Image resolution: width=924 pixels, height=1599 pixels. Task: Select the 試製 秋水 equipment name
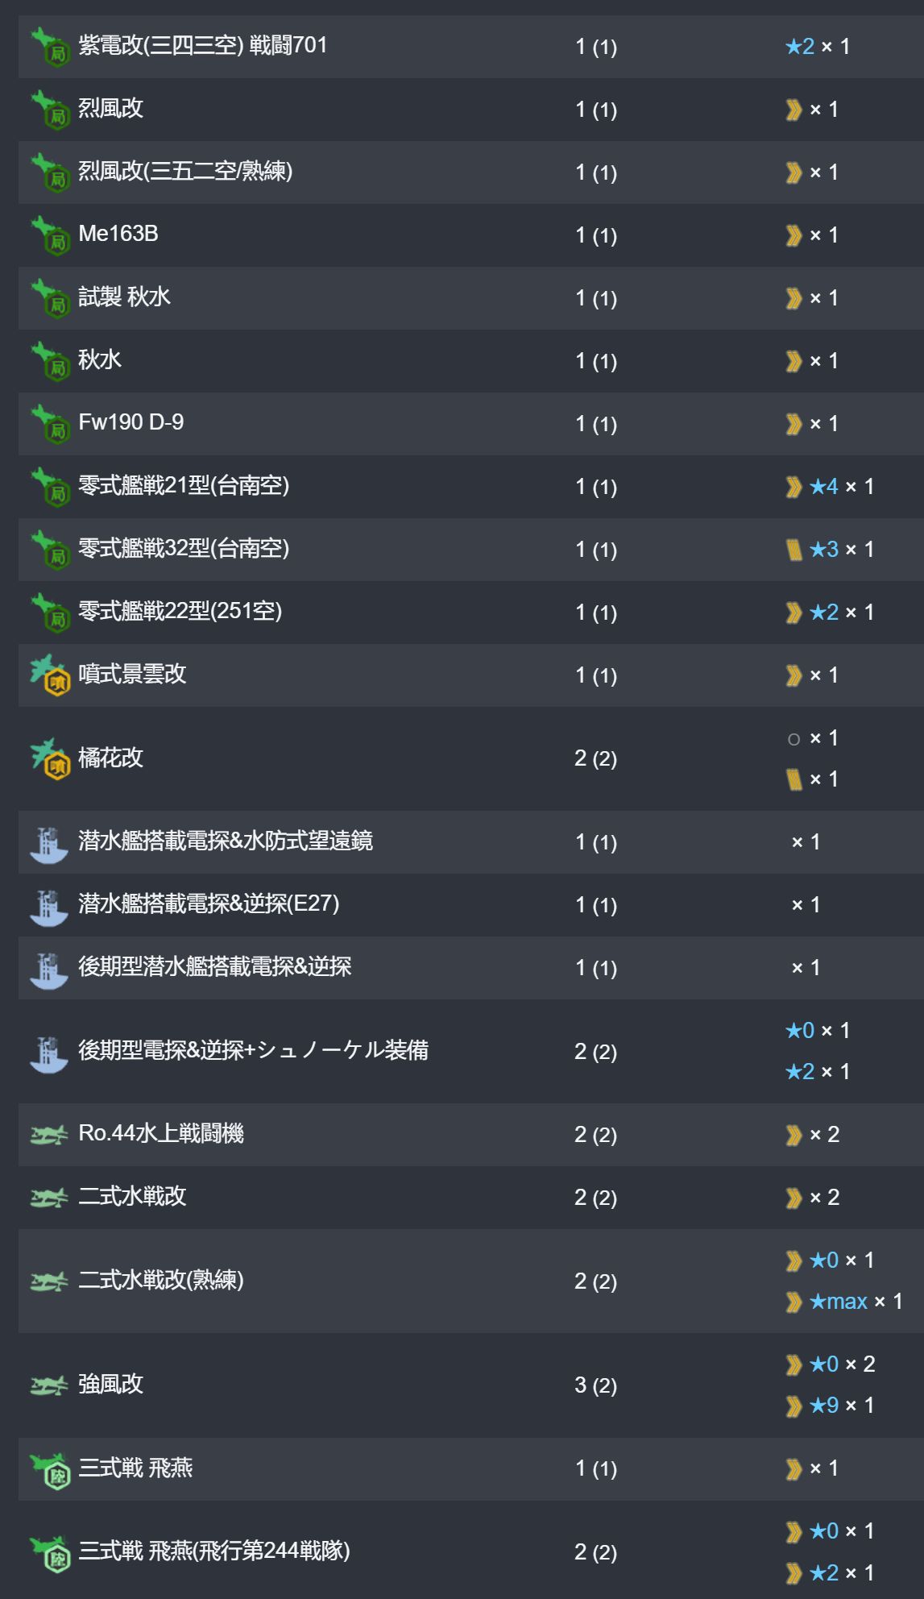click(x=124, y=297)
